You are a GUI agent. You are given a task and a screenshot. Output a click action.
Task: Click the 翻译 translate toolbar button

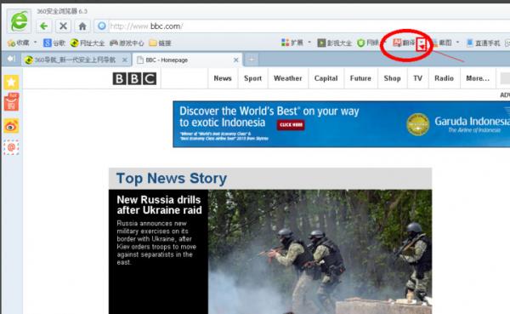[404, 43]
